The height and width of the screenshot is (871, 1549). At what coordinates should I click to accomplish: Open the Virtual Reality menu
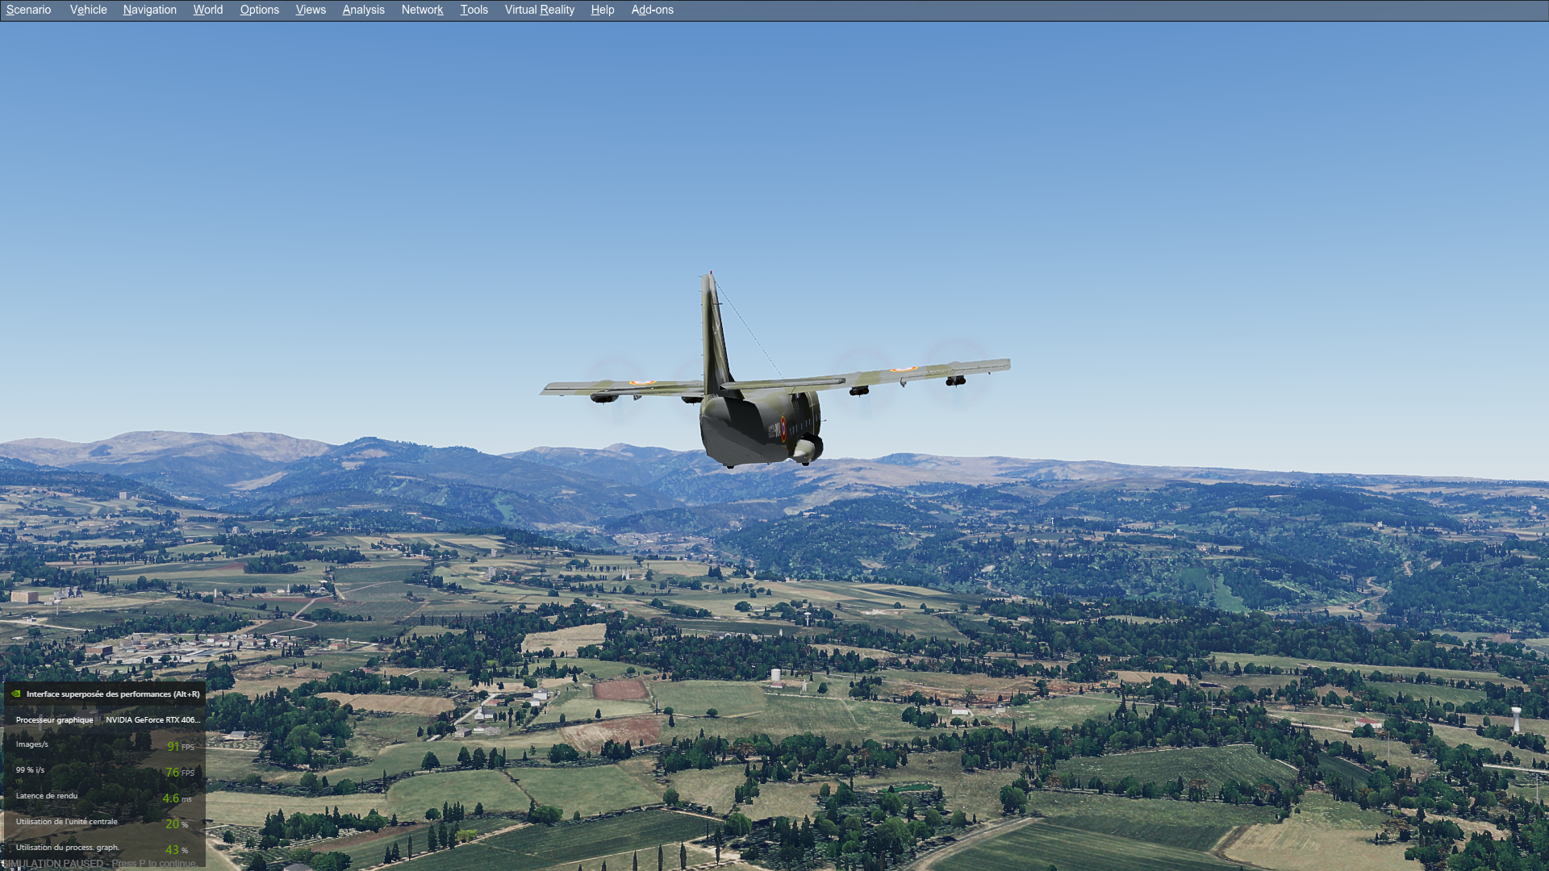[x=539, y=10]
